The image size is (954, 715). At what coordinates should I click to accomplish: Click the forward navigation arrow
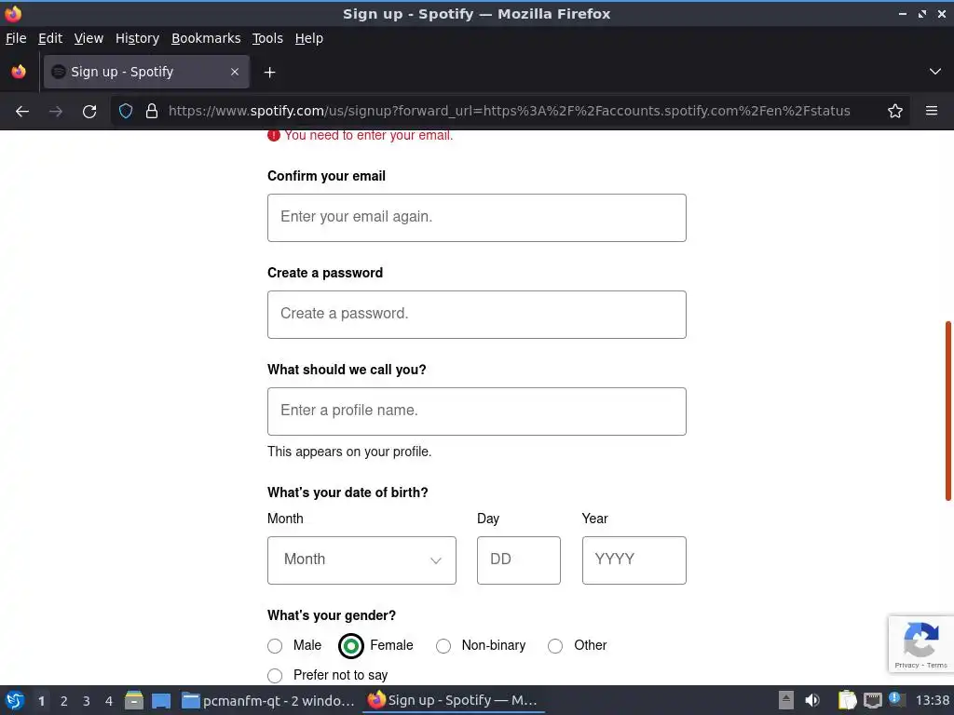pyautogui.click(x=55, y=112)
